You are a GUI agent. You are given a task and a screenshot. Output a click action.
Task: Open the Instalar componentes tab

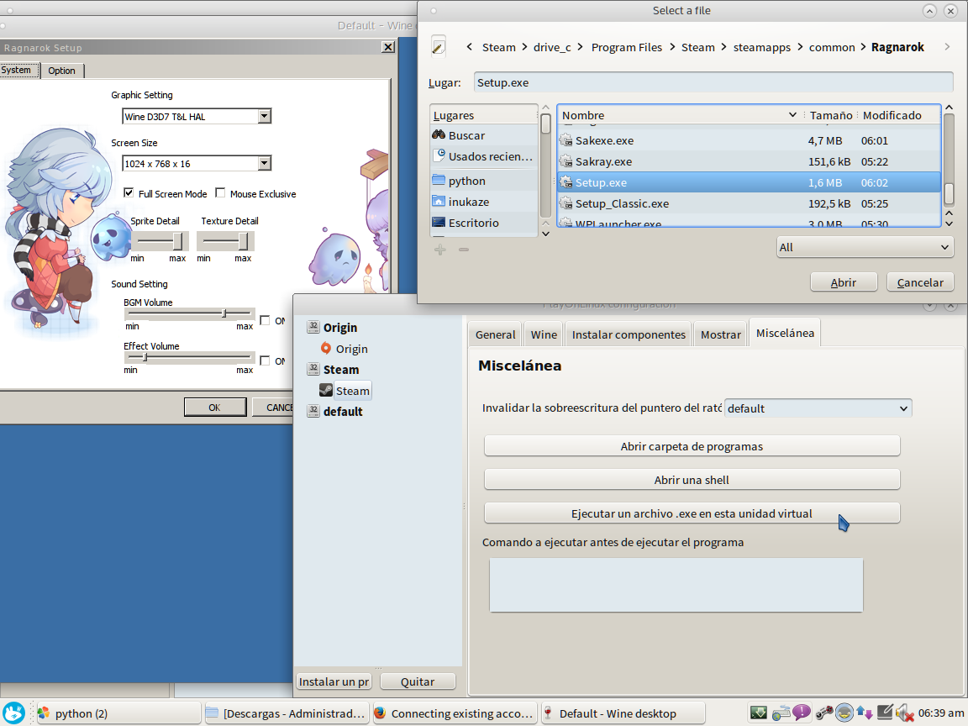[x=629, y=334]
